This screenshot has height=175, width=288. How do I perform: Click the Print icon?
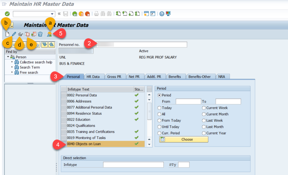pos(96,14)
